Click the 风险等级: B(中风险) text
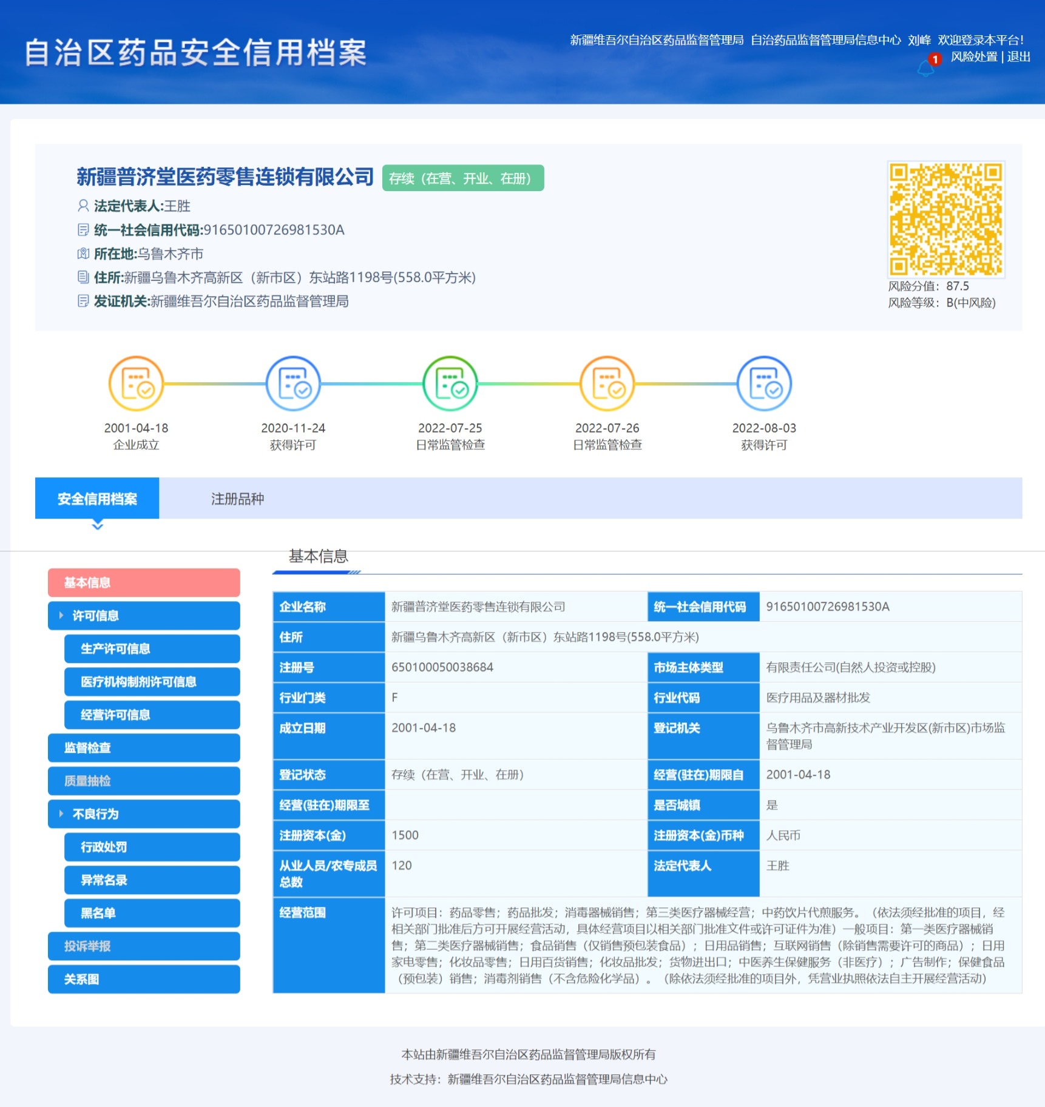Image resolution: width=1045 pixels, height=1107 pixels. coord(942,302)
